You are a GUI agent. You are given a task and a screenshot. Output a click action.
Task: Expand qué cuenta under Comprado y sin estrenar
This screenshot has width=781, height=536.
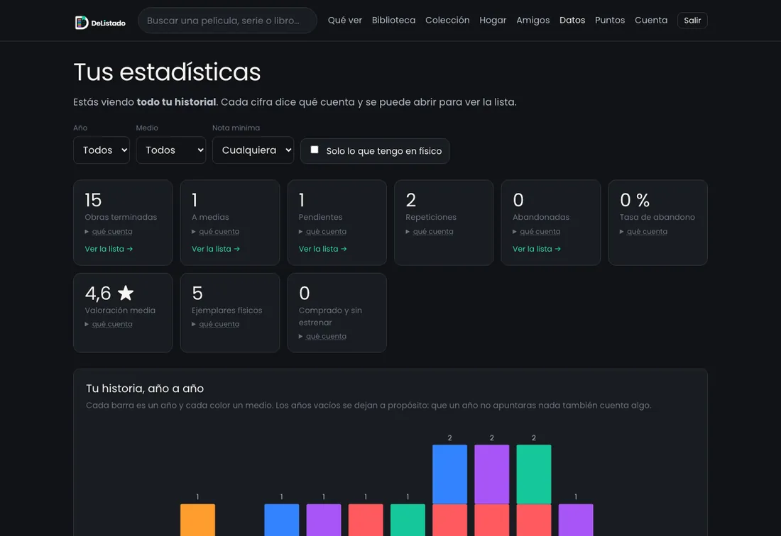pos(323,337)
